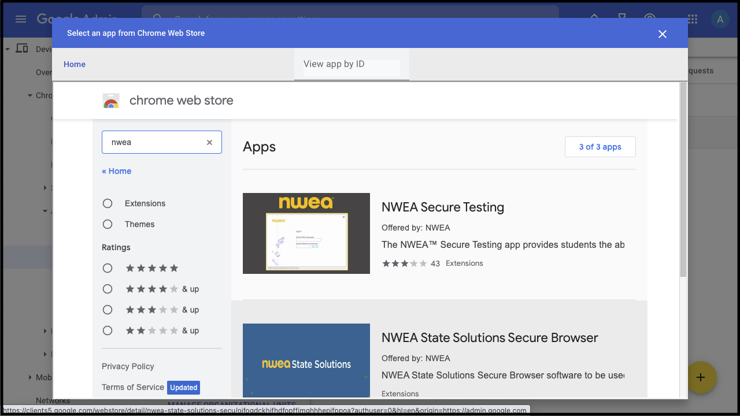Switch to View app by ID tab
Viewport: 740px width, 416px height.
point(351,64)
